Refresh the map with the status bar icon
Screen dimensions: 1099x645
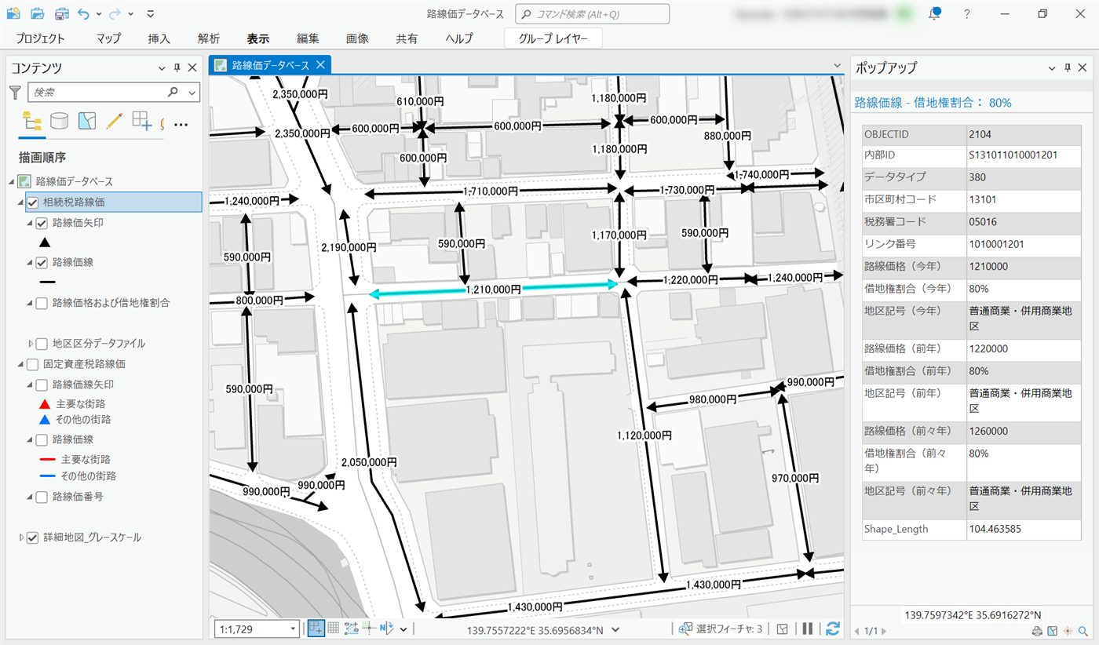tap(833, 629)
